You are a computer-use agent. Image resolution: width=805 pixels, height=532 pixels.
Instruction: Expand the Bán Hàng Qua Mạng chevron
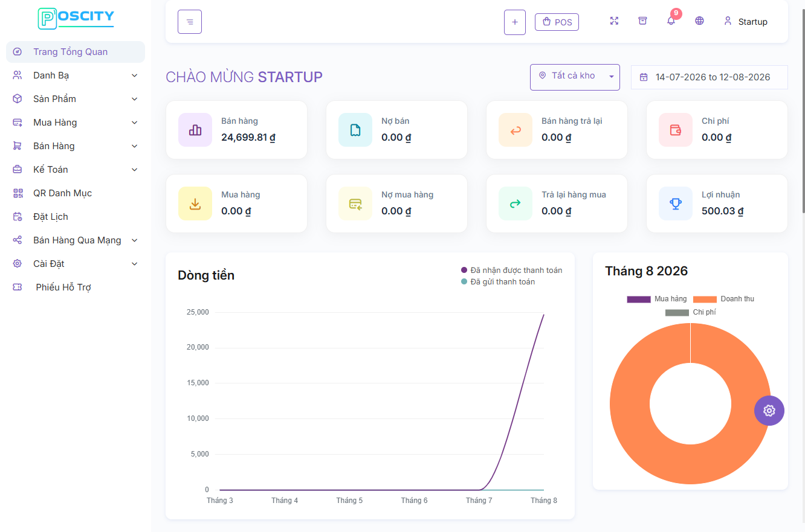(x=134, y=240)
